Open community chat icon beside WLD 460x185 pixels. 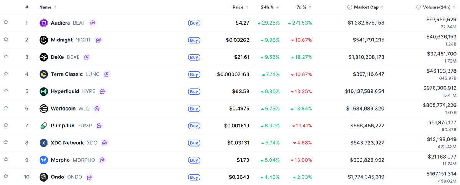tap(97, 109)
